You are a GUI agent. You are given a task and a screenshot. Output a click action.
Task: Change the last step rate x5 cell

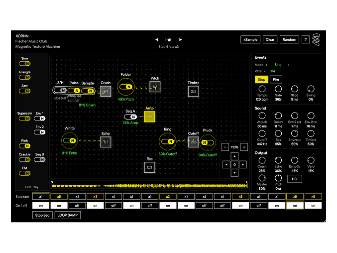pos(313,196)
